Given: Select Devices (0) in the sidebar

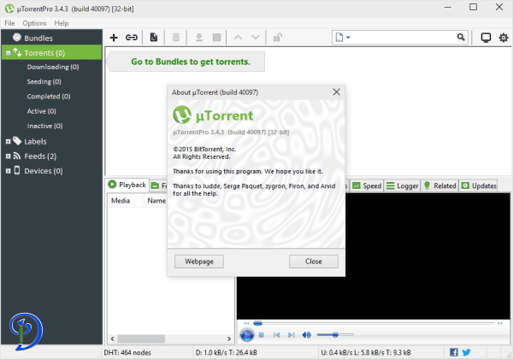Looking at the screenshot, I should click(44, 171).
